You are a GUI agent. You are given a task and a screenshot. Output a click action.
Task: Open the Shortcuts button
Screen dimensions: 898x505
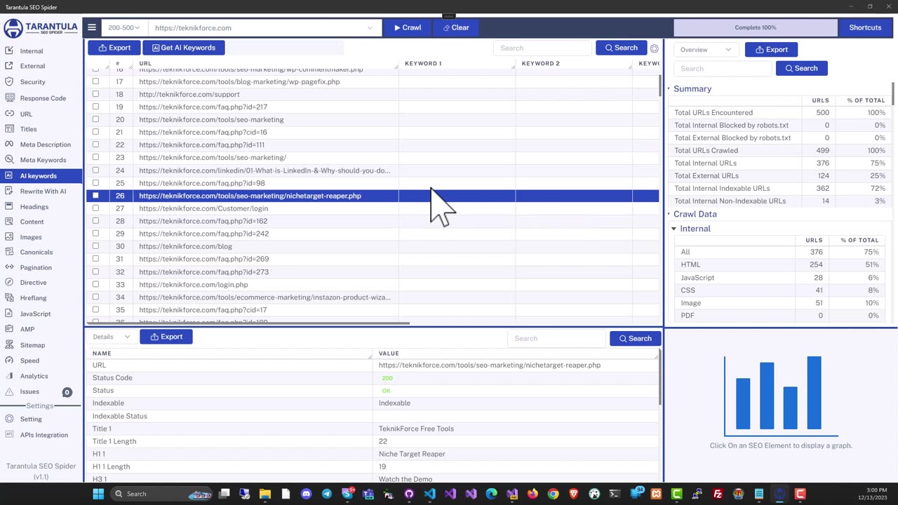[865, 27]
